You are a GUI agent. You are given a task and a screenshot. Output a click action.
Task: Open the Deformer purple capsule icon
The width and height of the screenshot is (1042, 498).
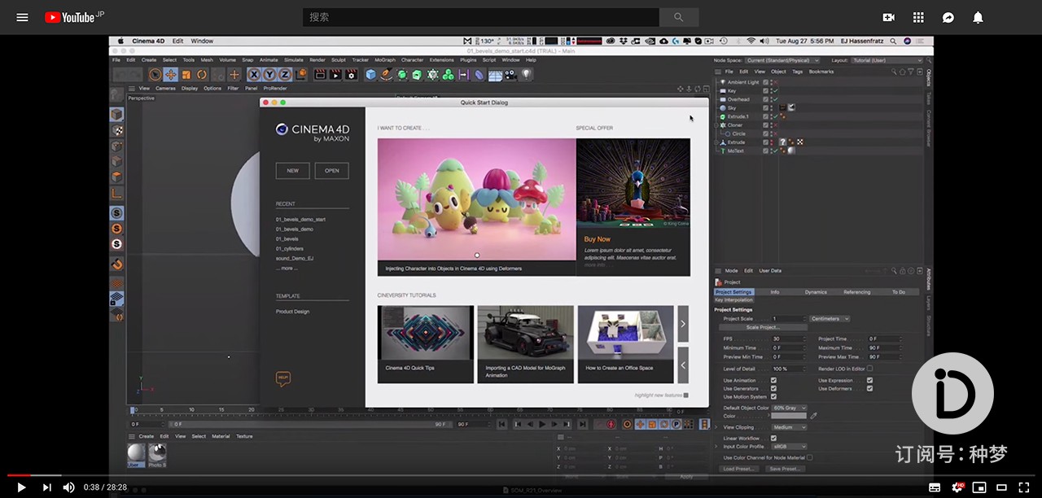pyautogui.click(x=479, y=74)
